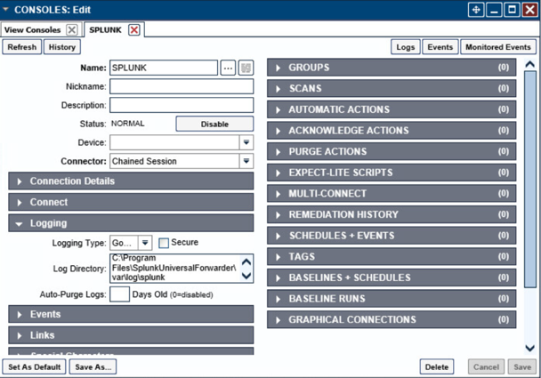Close the SPLUNK tab with red X
541x378 pixels.
[133, 30]
